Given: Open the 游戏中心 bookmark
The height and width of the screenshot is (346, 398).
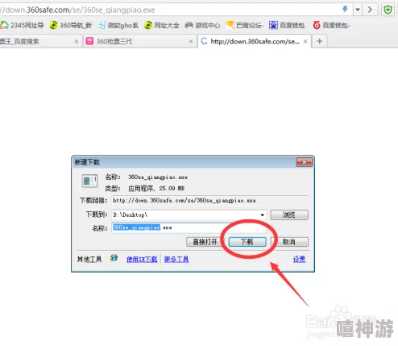Looking at the screenshot, I should (203, 26).
